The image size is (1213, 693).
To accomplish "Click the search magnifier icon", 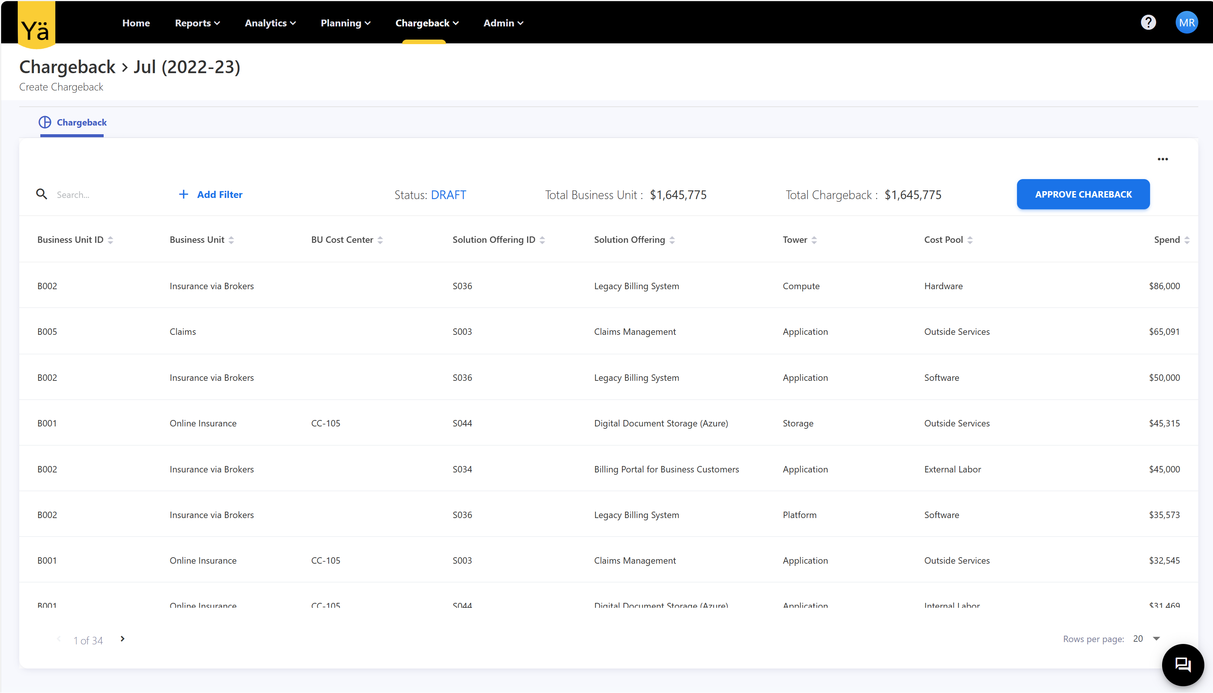I will (x=42, y=194).
